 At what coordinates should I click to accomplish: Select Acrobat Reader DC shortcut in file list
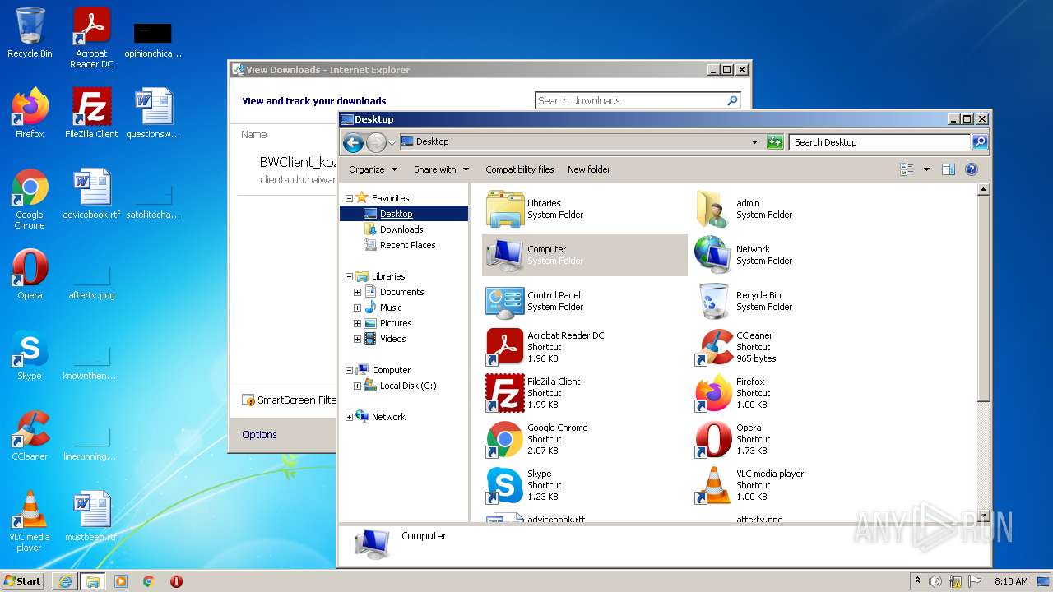coord(584,347)
